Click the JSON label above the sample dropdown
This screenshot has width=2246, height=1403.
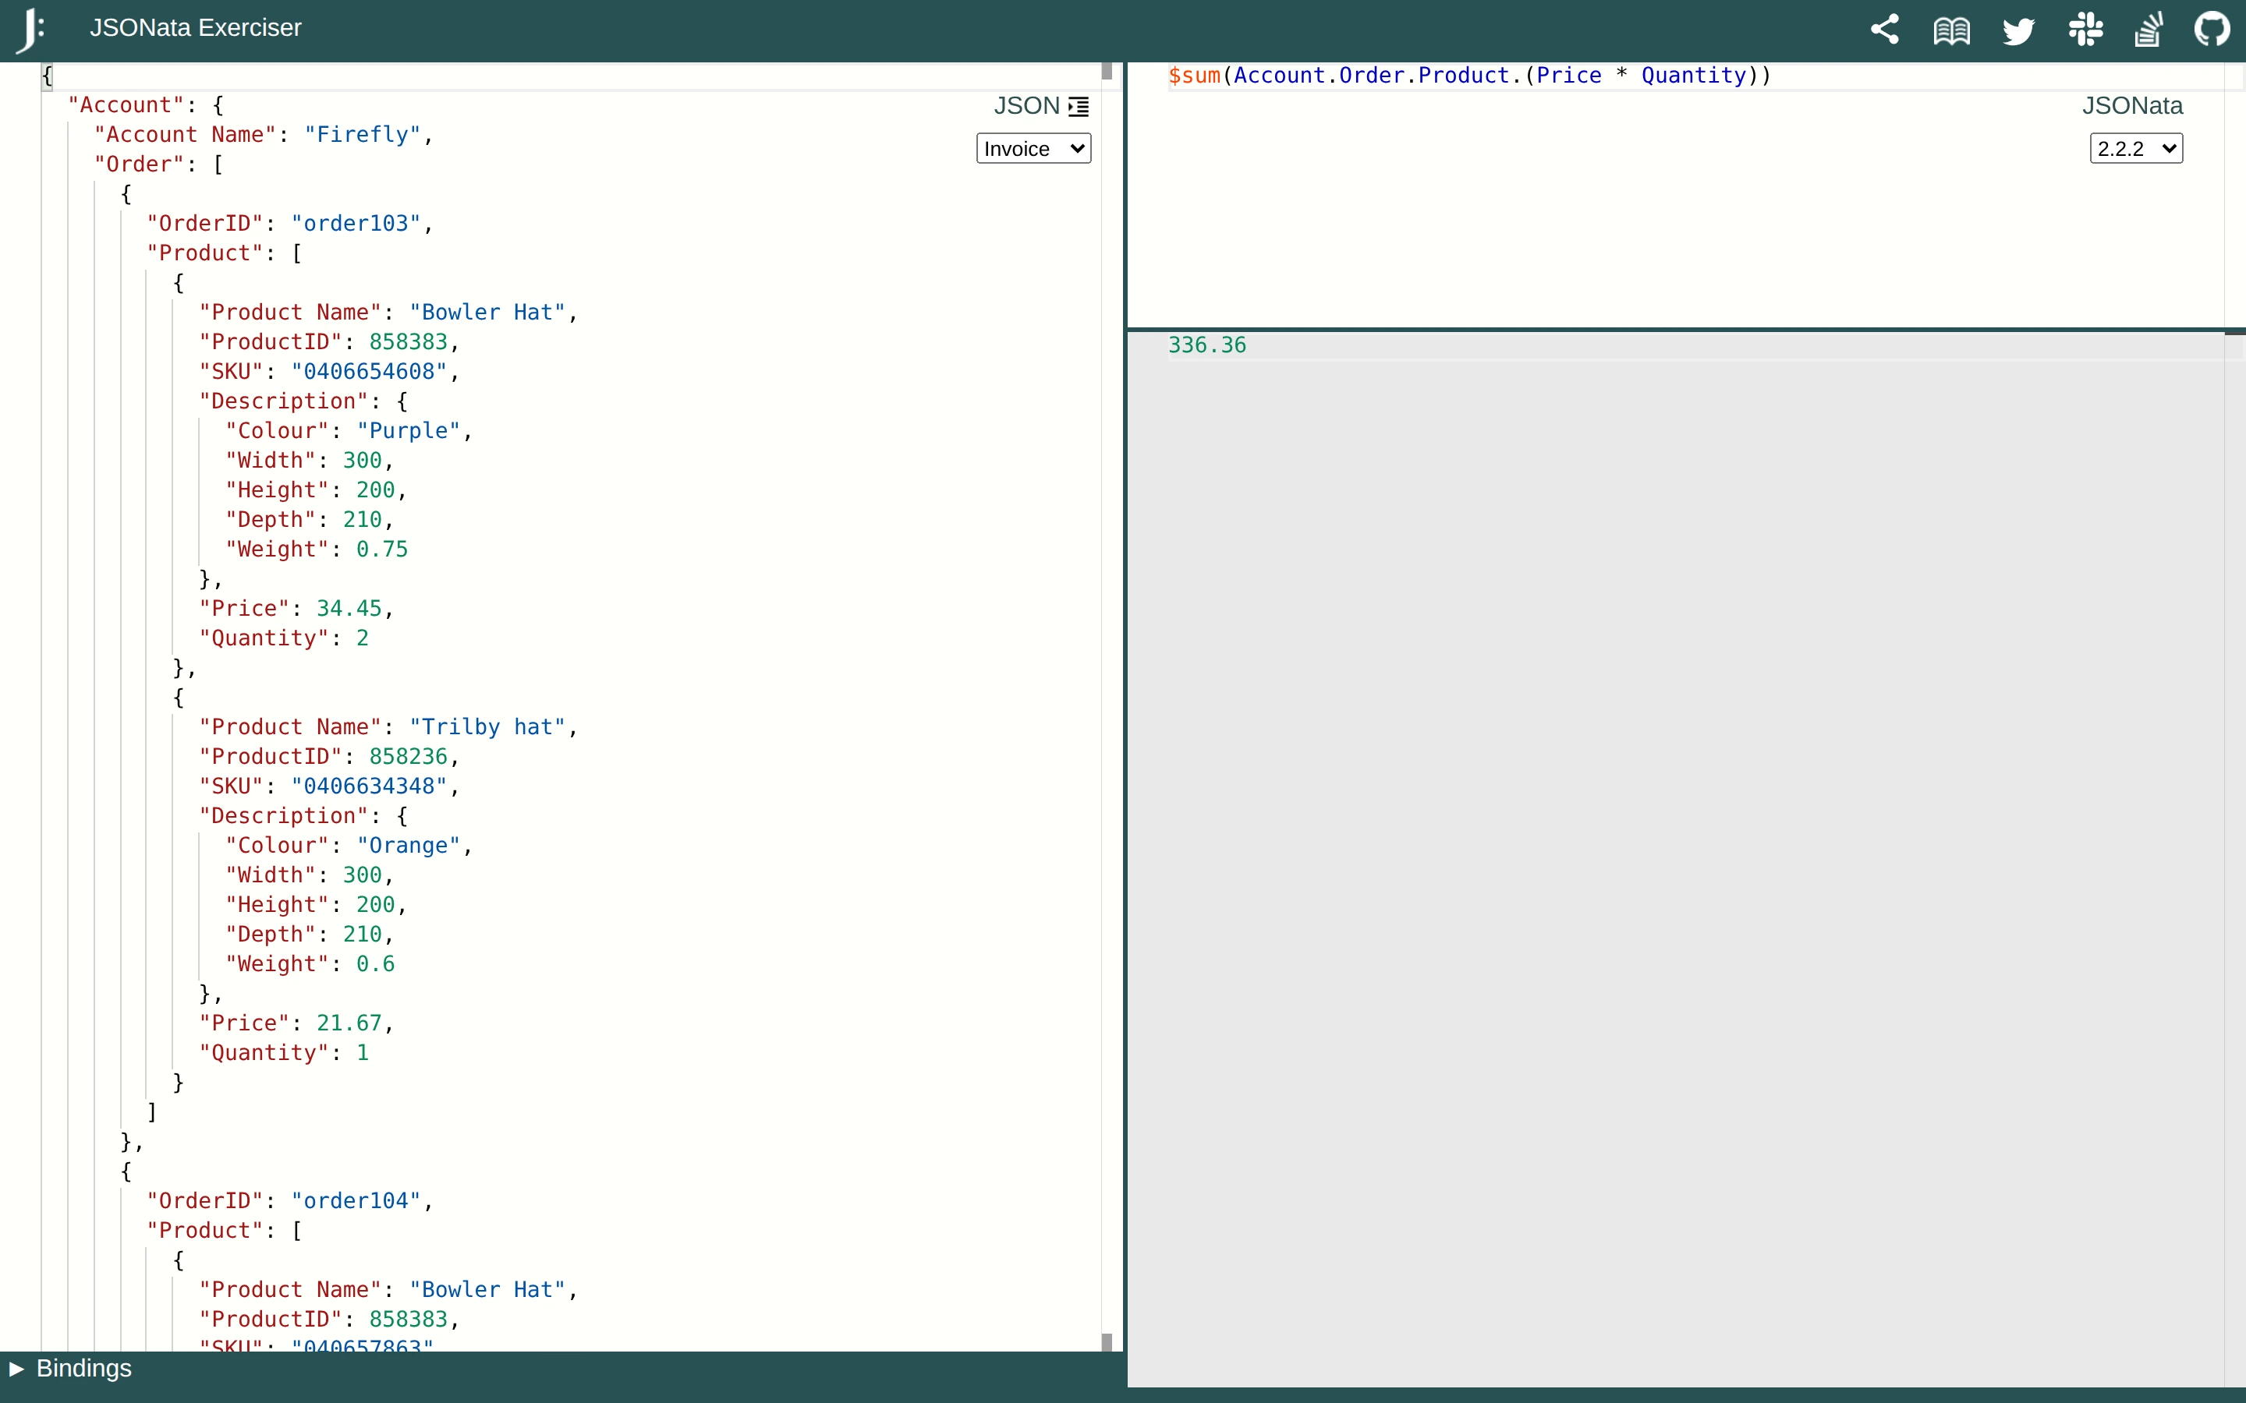pyautogui.click(x=1026, y=106)
